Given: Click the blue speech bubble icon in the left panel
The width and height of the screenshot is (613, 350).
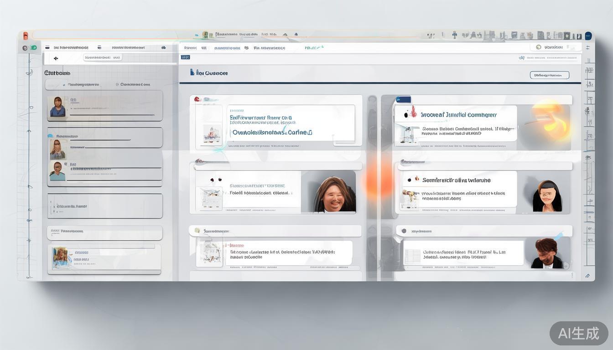Looking at the screenshot, I should coord(50,136).
